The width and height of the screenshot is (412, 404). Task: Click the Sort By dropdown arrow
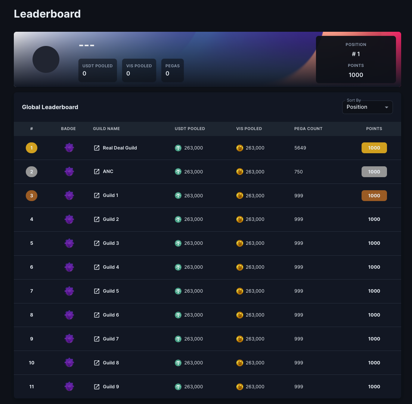click(387, 107)
